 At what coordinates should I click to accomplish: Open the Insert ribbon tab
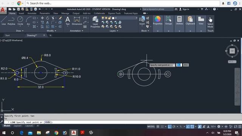point(21,14)
